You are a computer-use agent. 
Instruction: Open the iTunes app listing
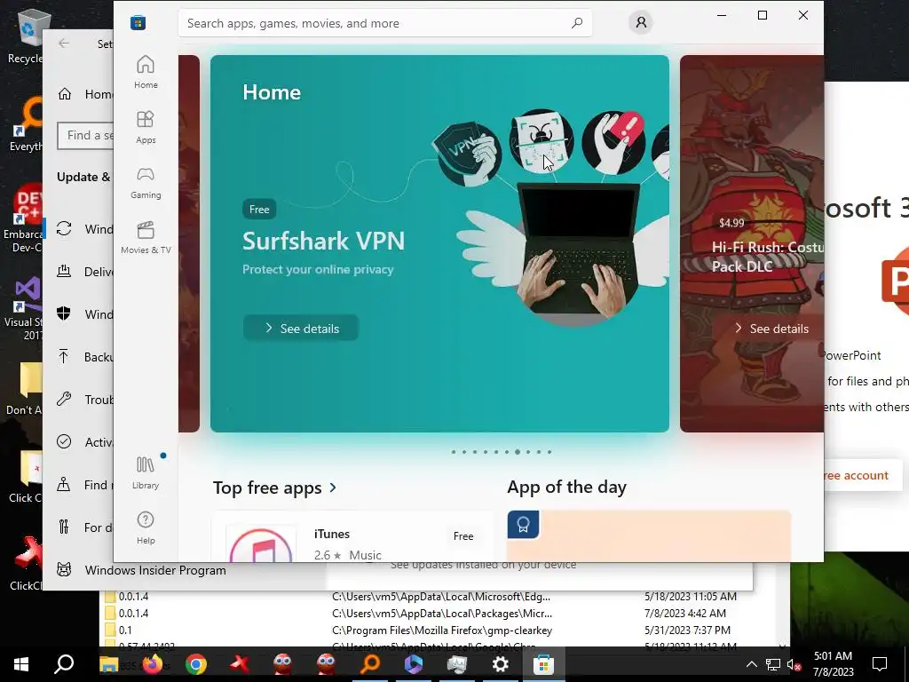(352, 537)
